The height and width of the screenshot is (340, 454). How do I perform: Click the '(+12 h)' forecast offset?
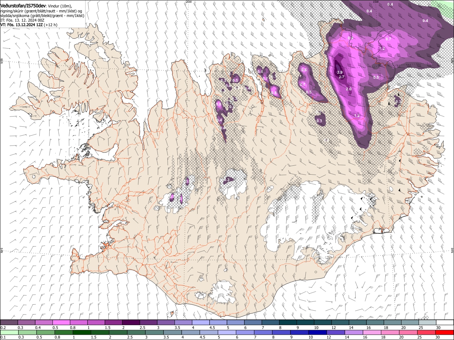pyautogui.click(x=51, y=25)
